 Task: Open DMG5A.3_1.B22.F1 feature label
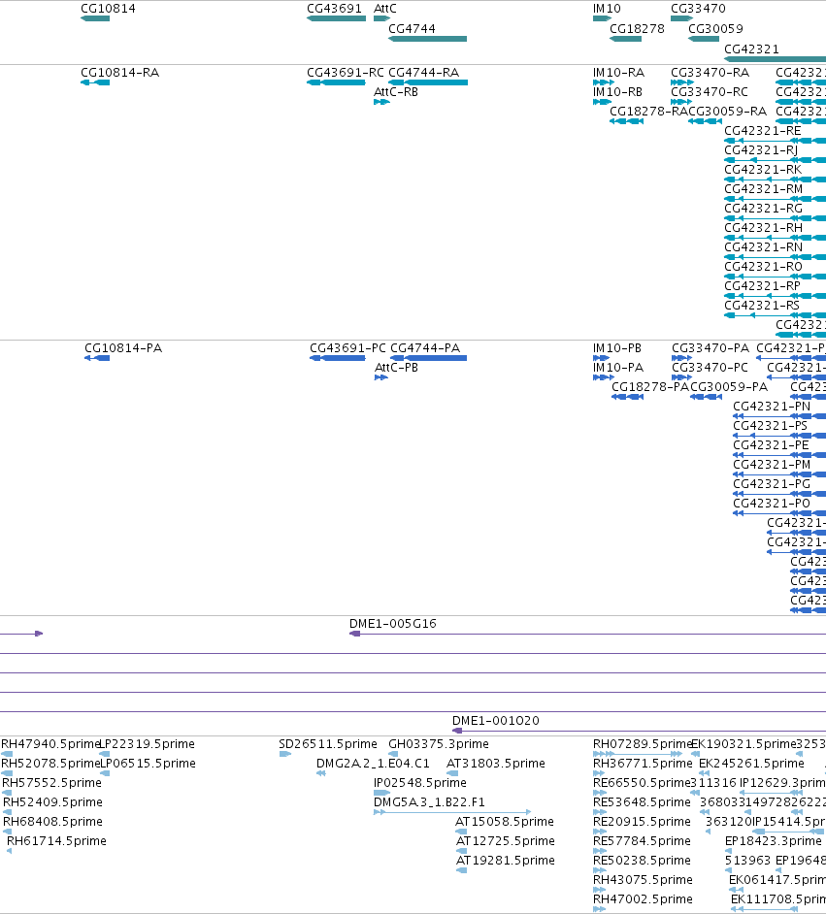click(429, 802)
